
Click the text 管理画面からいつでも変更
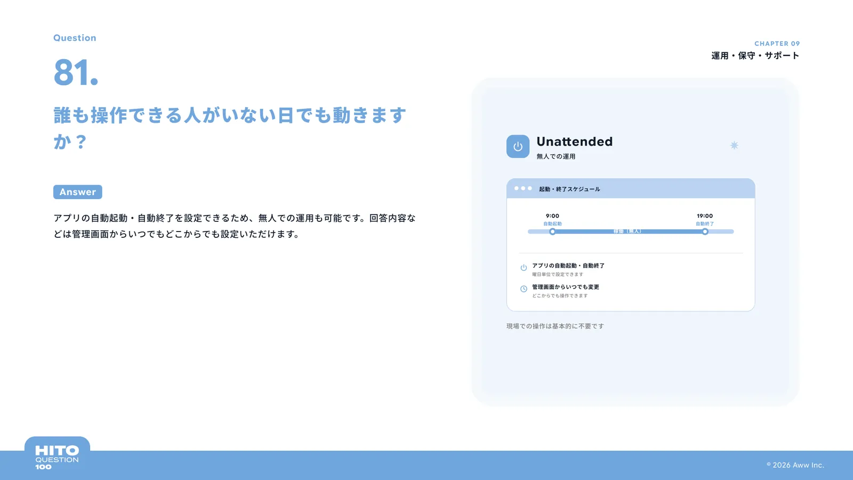pyautogui.click(x=566, y=287)
